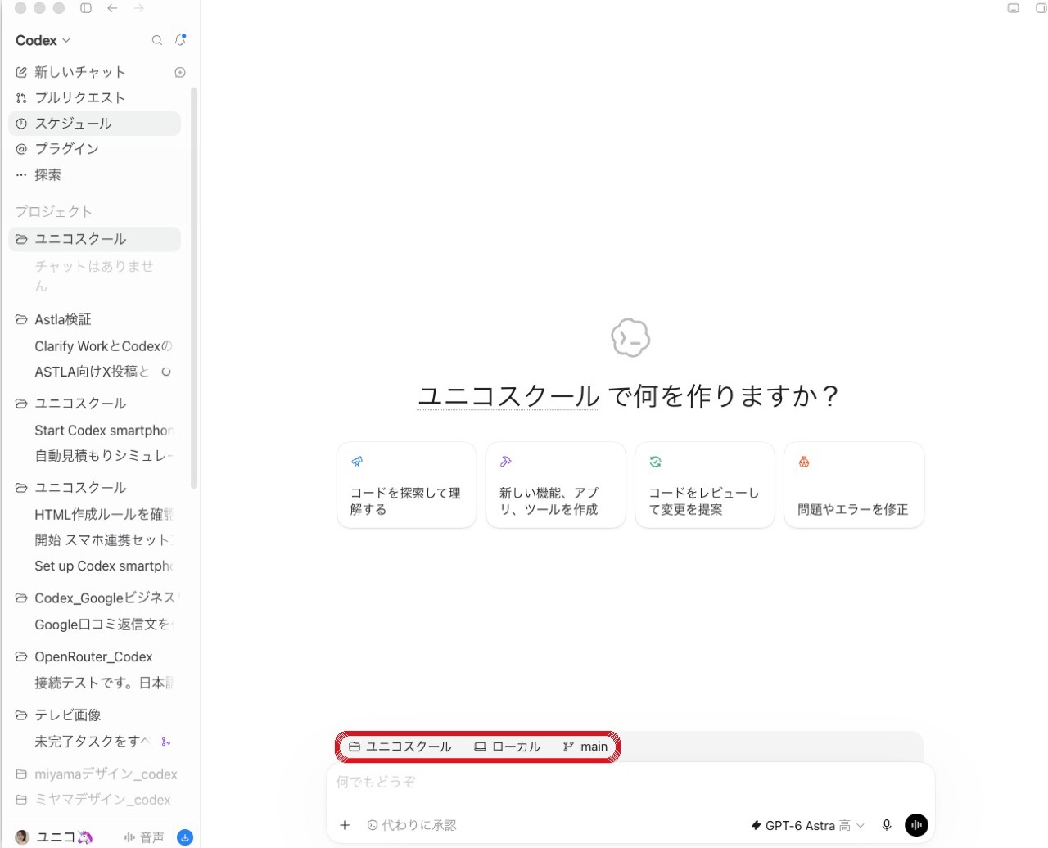Open notifications via the bell icon
The height and width of the screenshot is (848, 1048).
(180, 40)
